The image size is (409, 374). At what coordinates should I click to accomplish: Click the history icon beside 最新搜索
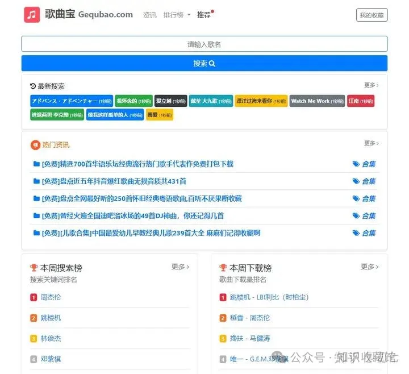(33, 86)
